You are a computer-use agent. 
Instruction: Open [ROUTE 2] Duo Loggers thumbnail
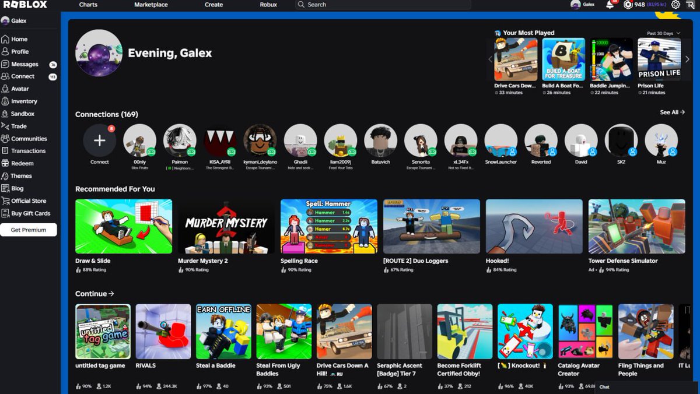pyautogui.click(x=432, y=226)
